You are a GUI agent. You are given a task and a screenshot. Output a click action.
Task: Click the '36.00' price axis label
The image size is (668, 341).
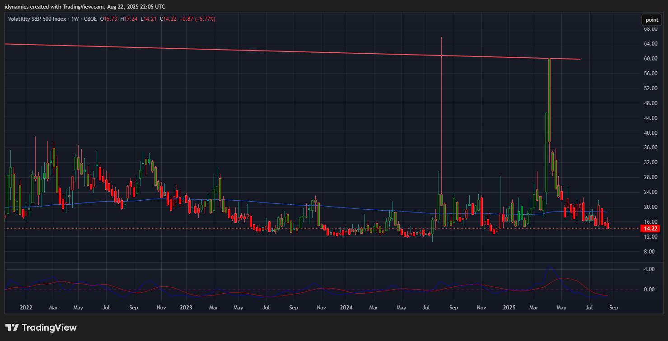650,147
